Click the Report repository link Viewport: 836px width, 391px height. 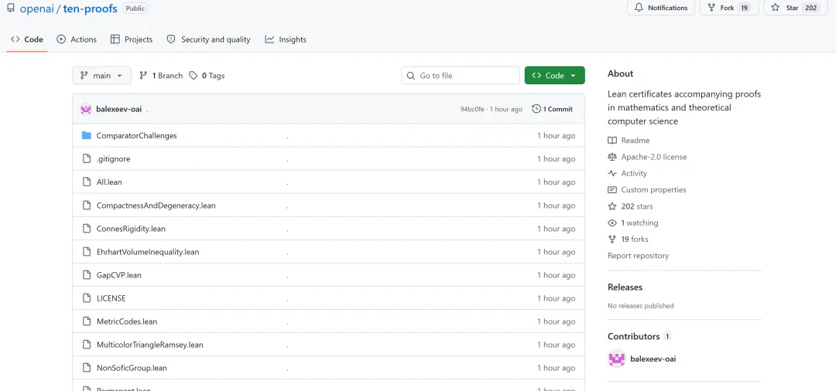click(x=638, y=256)
